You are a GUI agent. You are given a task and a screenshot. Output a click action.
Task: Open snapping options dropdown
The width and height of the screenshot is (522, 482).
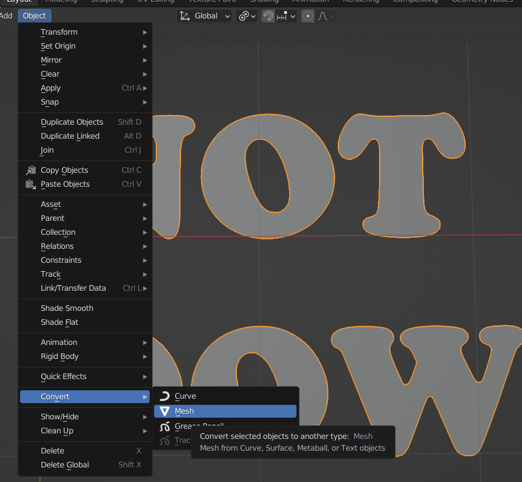pos(286,16)
